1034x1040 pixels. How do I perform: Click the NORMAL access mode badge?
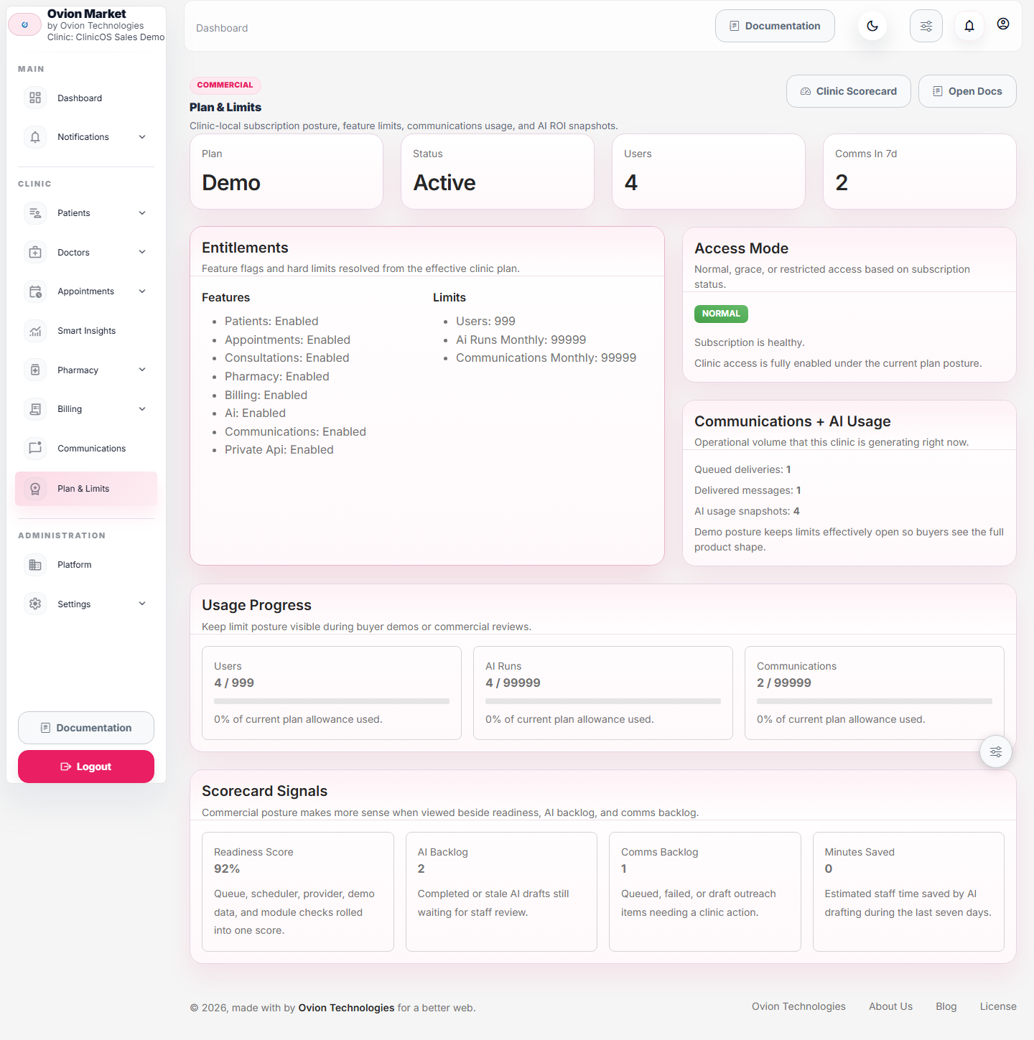pyautogui.click(x=721, y=314)
